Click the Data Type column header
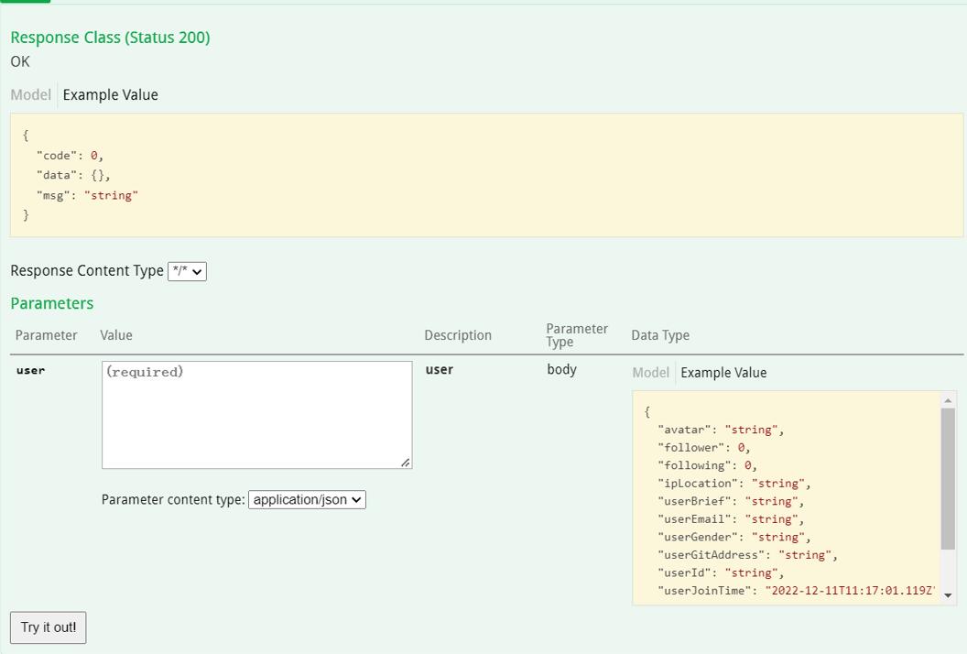The height and width of the screenshot is (654, 967). pyautogui.click(x=660, y=335)
